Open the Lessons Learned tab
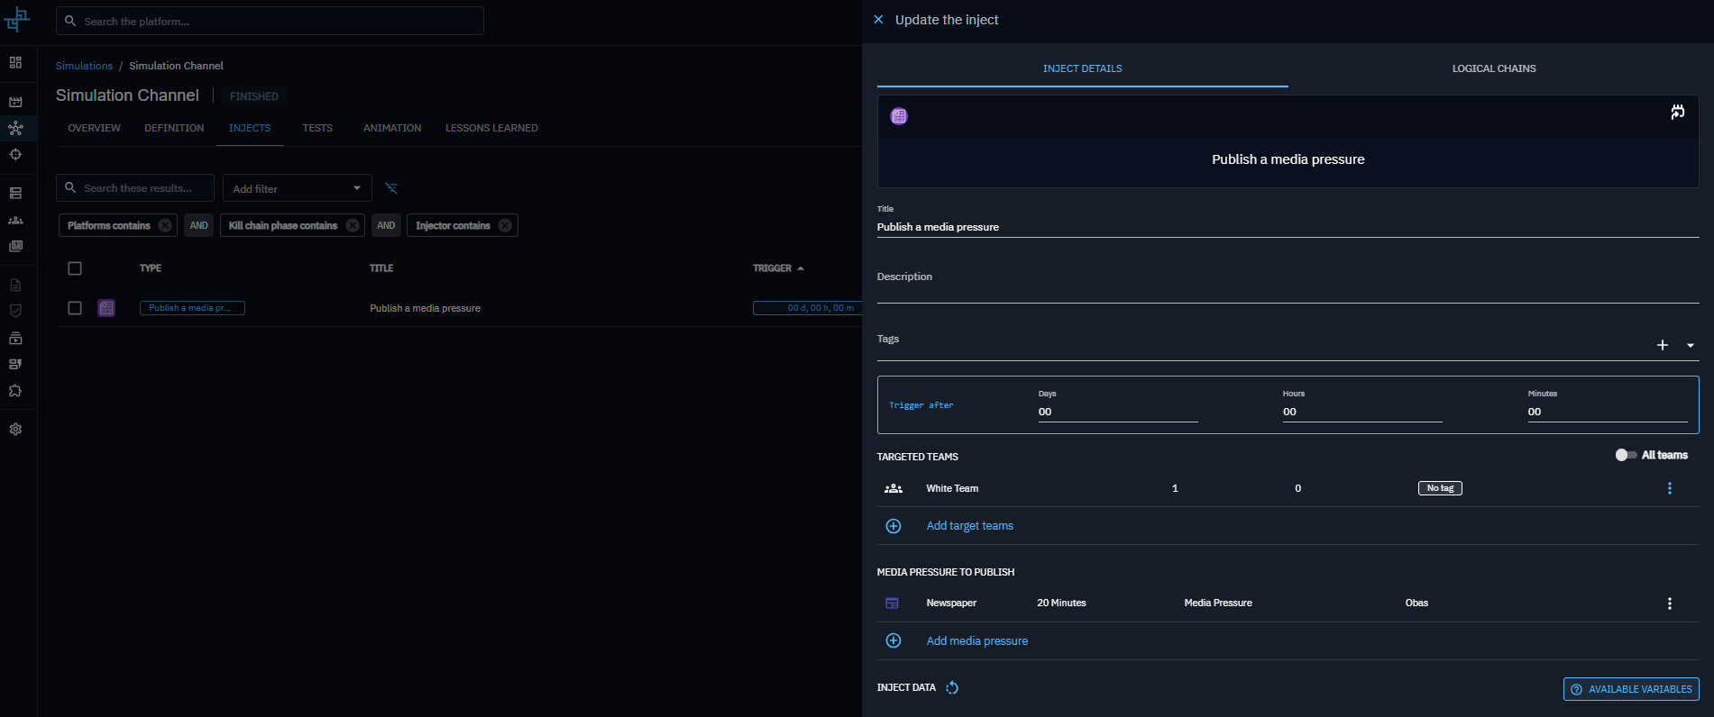The width and height of the screenshot is (1714, 717). [491, 128]
